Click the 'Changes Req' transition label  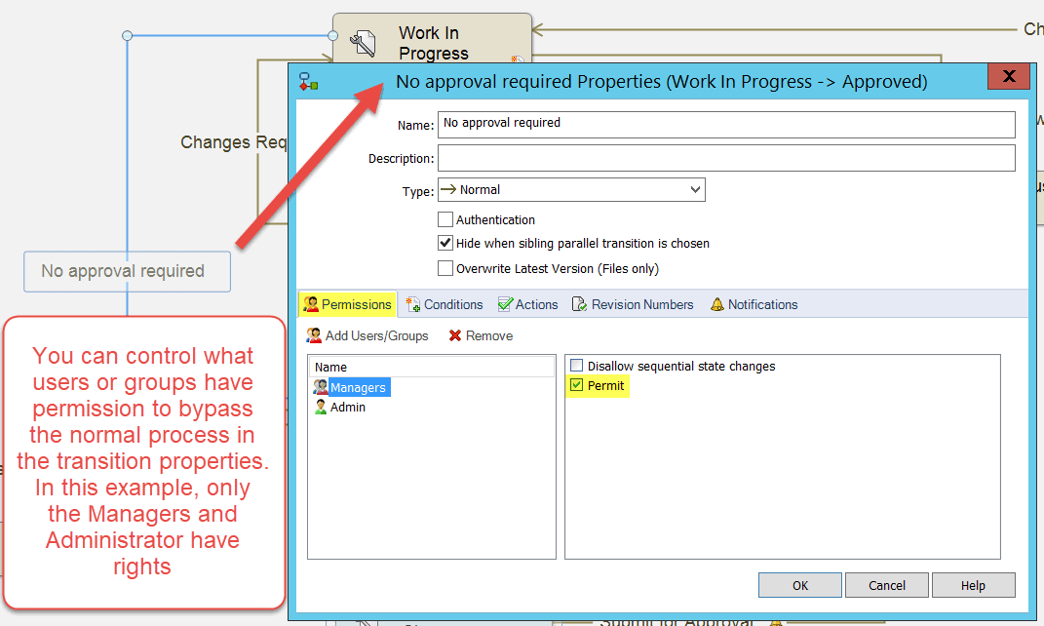tap(233, 142)
